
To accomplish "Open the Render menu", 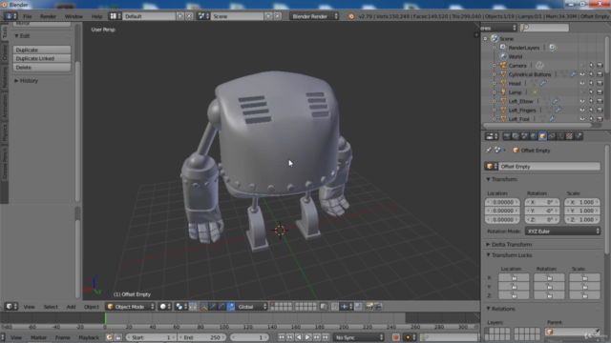I will point(48,16).
